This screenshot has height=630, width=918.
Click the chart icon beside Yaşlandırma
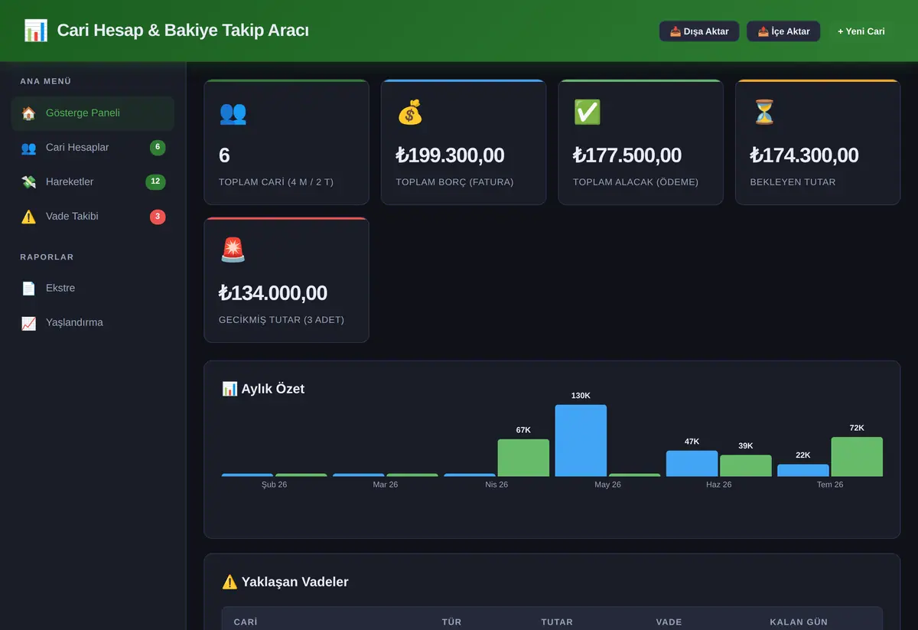click(28, 323)
